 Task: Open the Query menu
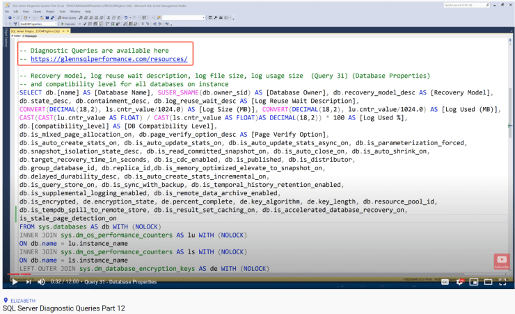tap(38, 12)
